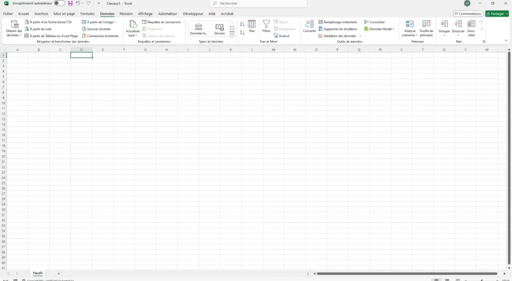Click À partir du web
This screenshot has height=281, width=512.
38,29
